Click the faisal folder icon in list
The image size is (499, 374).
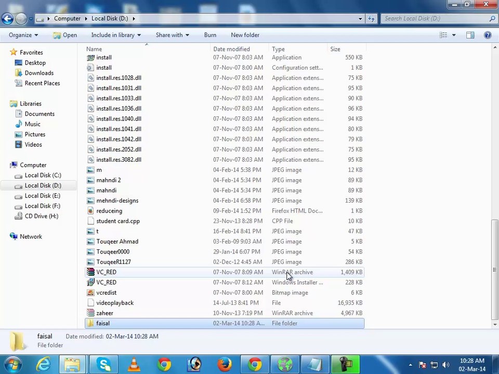click(90, 323)
